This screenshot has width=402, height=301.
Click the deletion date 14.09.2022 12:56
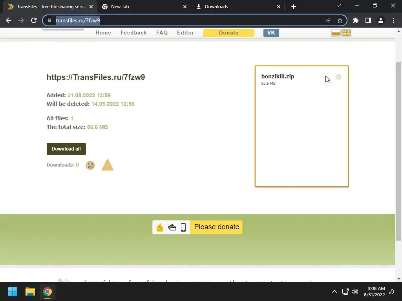pyautogui.click(x=113, y=104)
